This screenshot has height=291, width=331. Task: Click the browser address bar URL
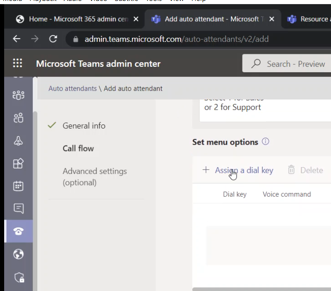click(176, 39)
